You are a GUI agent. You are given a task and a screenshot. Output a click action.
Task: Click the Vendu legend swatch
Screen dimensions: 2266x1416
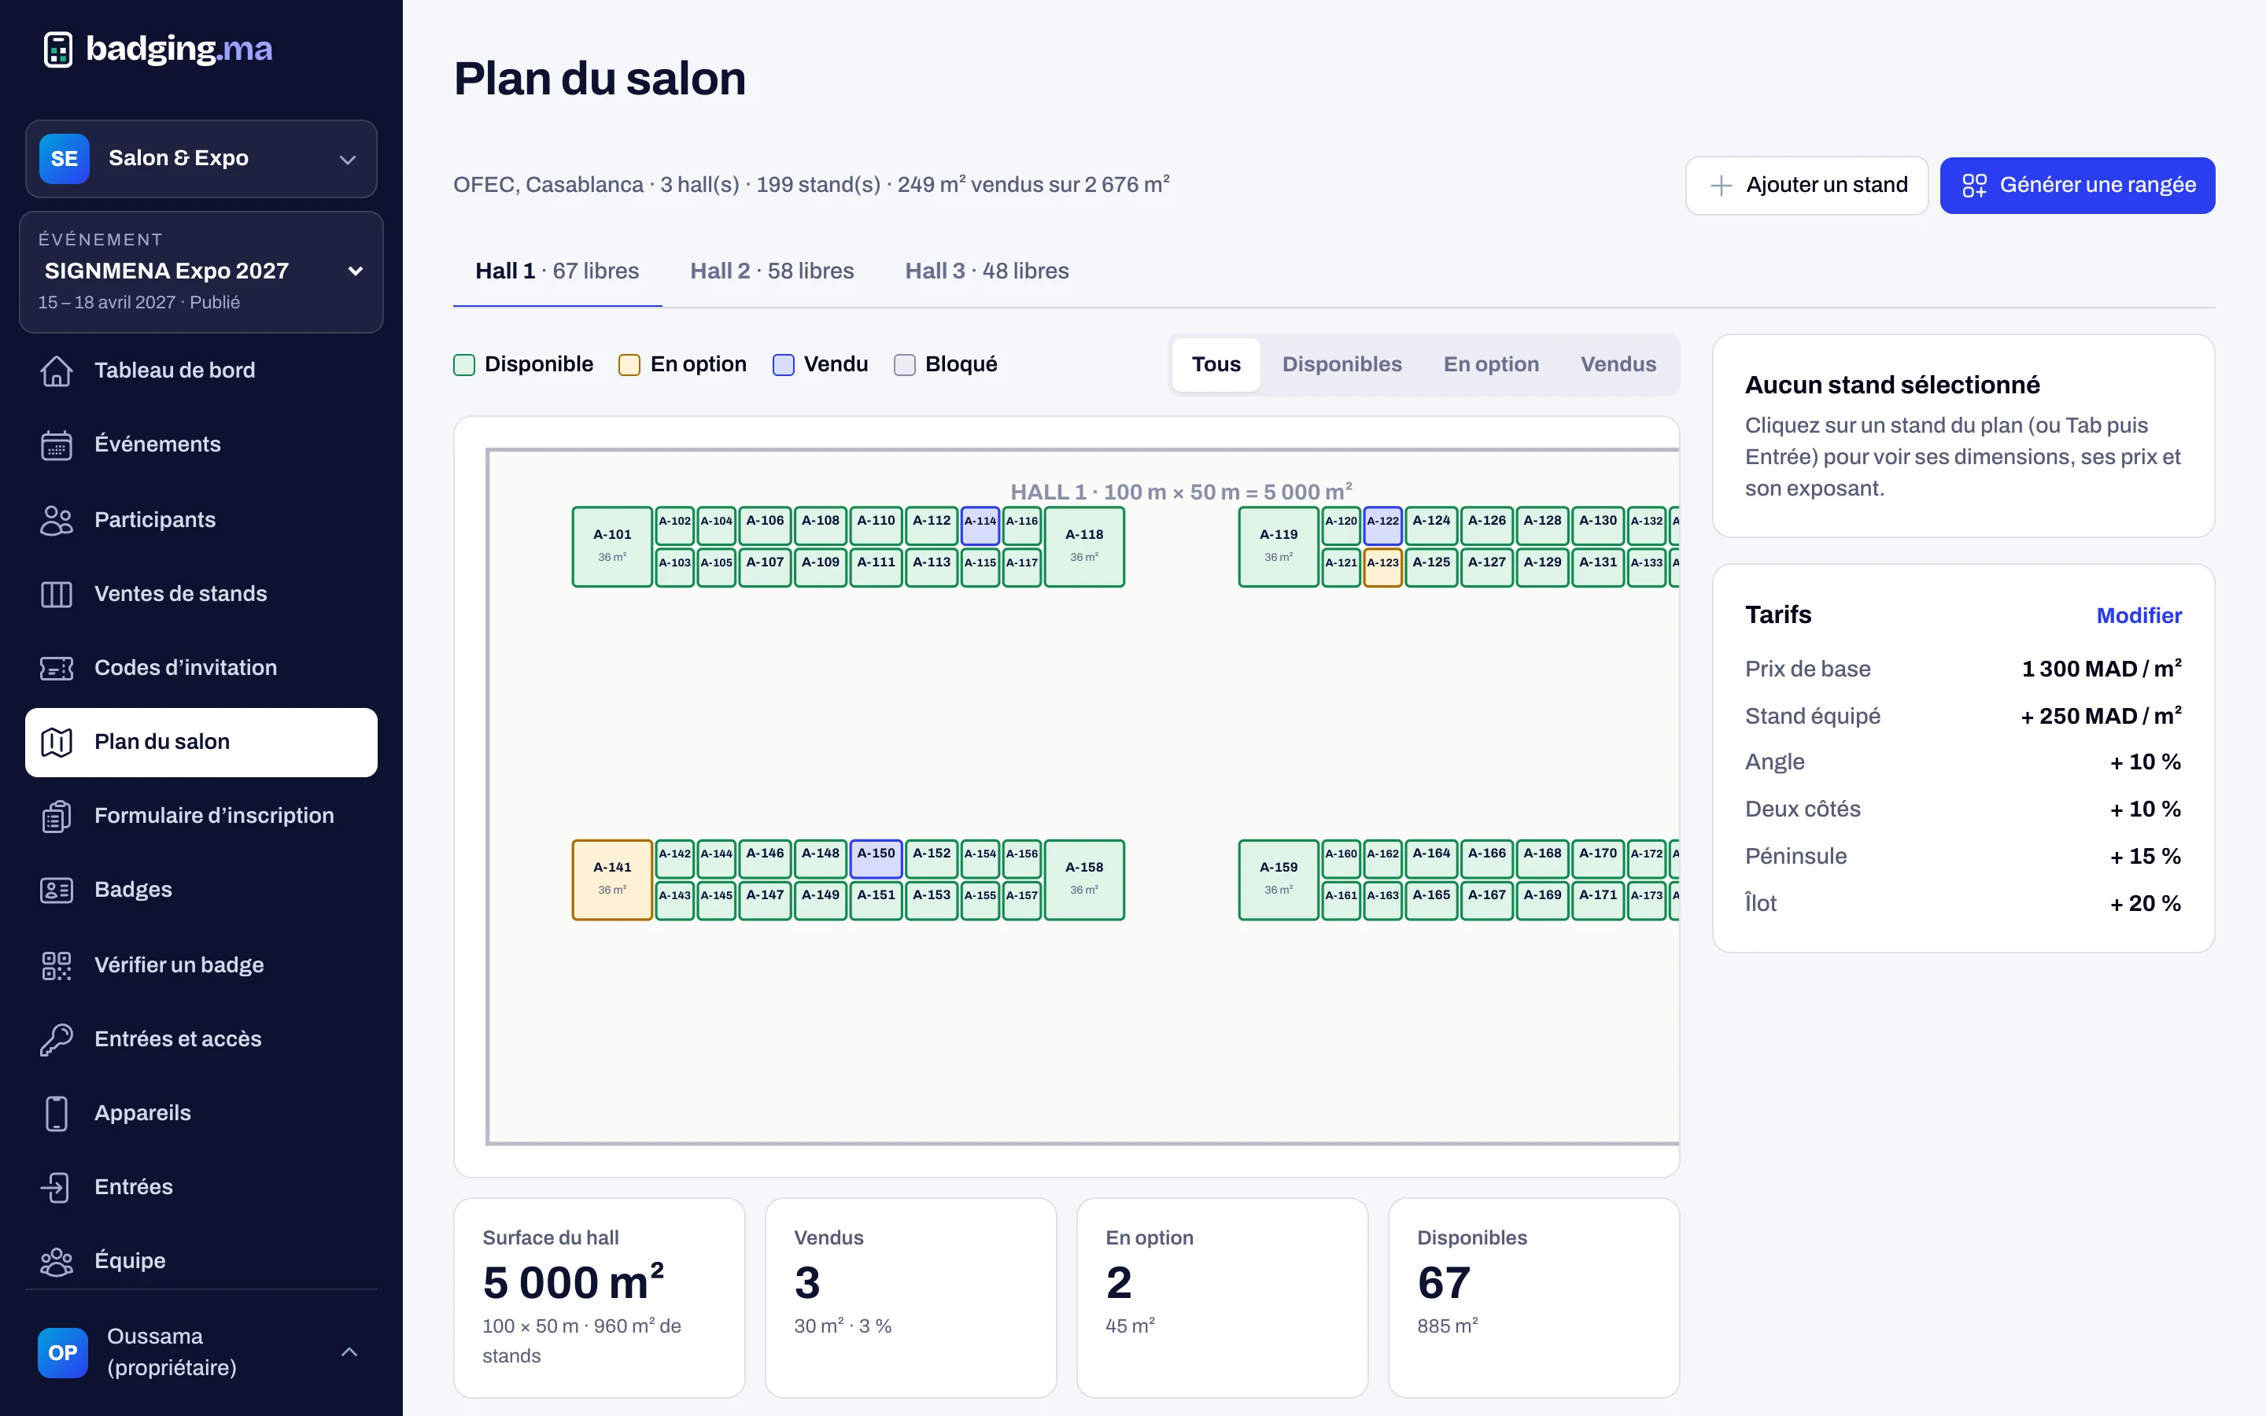point(784,364)
